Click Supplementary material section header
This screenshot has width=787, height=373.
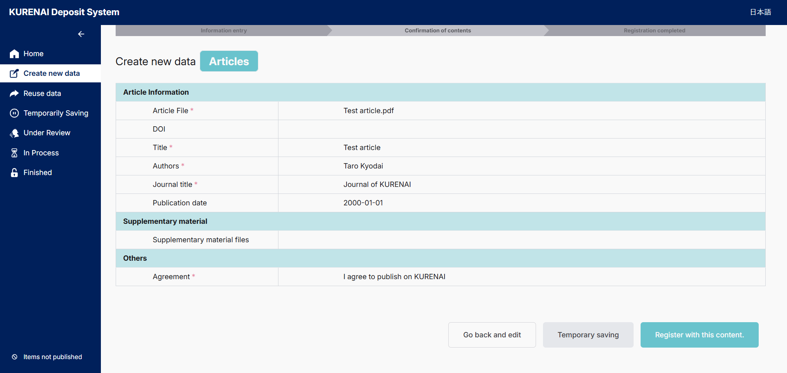pos(440,221)
